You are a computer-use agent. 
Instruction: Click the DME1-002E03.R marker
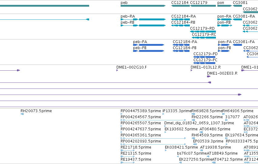pyautogui.click(x=209, y=76)
